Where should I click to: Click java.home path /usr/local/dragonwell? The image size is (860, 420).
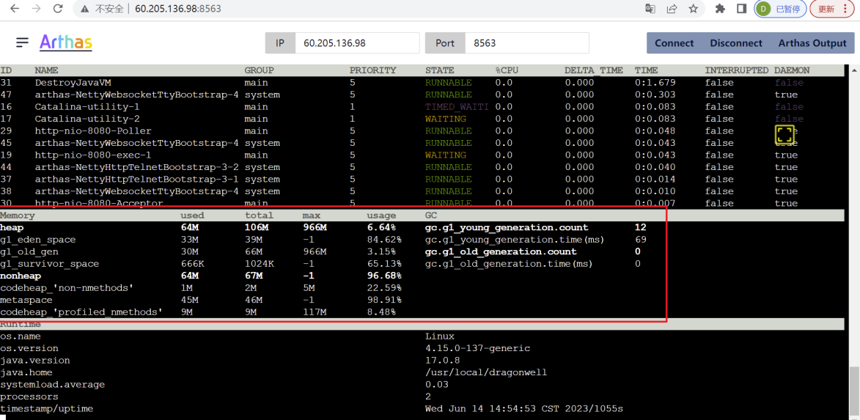click(x=487, y=372)
